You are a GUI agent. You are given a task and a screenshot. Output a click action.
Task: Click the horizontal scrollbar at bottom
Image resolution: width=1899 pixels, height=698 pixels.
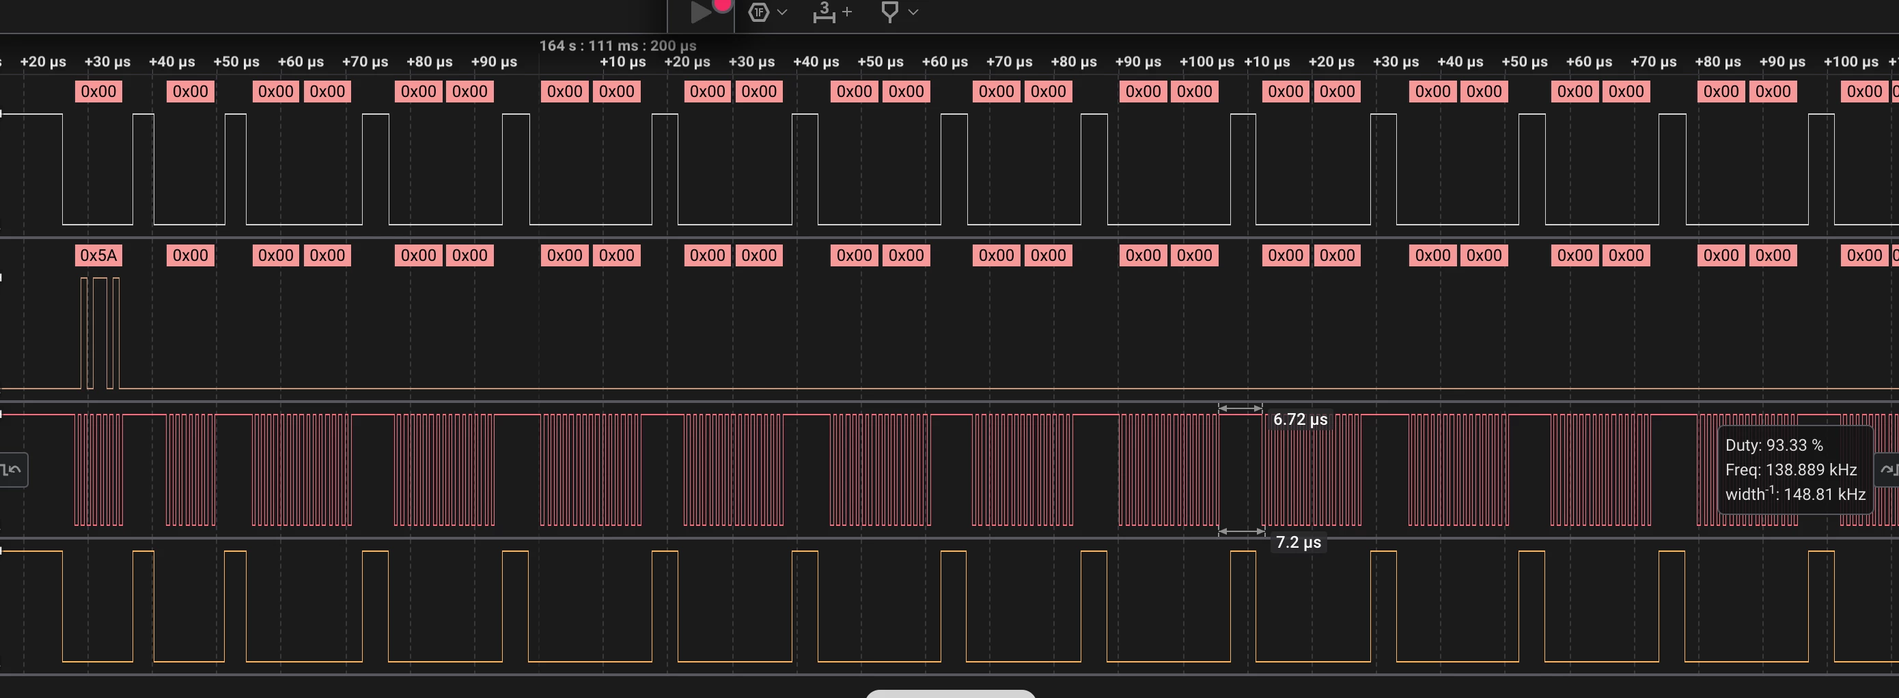(x=951, y=694)
